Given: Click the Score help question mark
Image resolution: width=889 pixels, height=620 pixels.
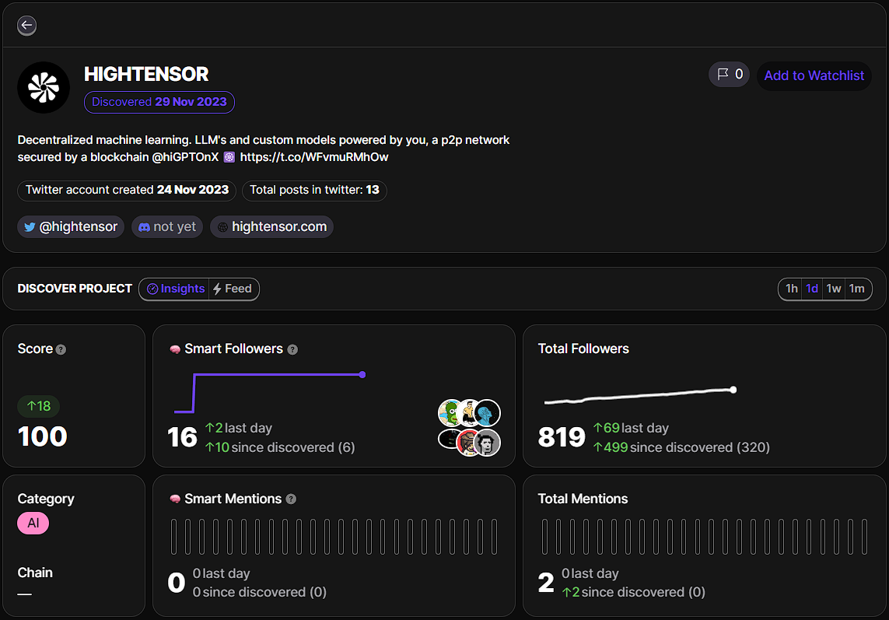Looking at the screenshot, I should (x=61, y=350).
